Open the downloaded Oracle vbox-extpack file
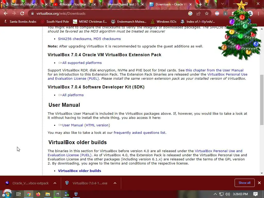The width and height of the screenshot is (264, 198). tap(27, 183)
